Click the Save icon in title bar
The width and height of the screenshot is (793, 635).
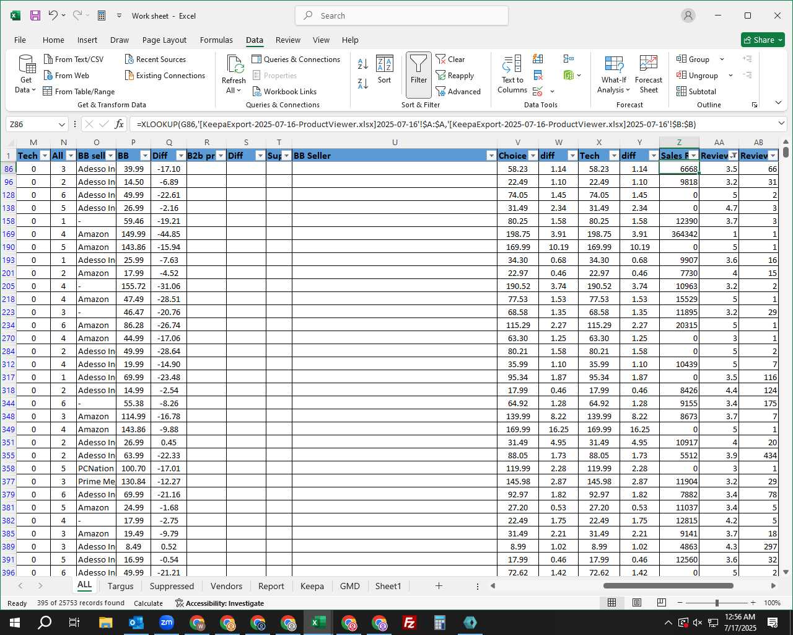35,16
